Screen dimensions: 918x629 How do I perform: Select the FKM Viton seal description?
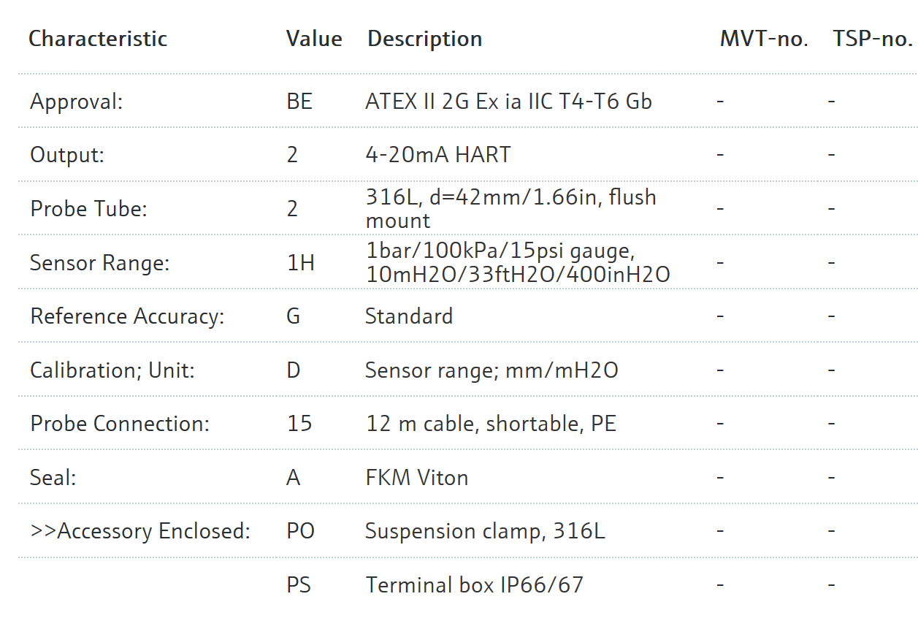417,478
